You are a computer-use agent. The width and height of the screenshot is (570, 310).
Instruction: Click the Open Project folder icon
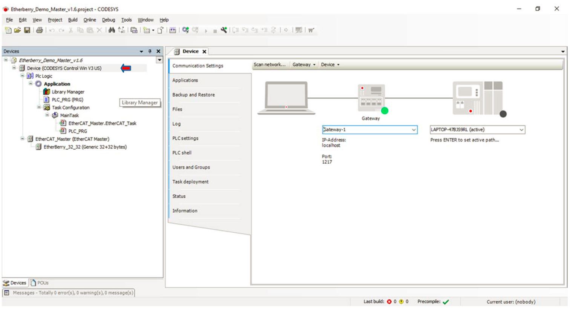[17, 30]
